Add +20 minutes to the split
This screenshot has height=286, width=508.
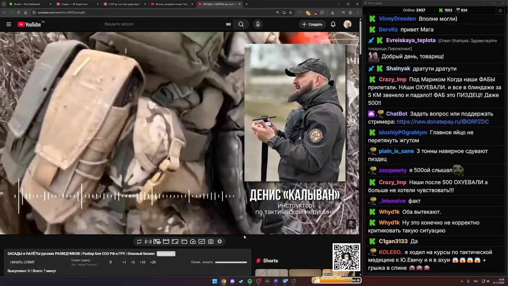153,262
